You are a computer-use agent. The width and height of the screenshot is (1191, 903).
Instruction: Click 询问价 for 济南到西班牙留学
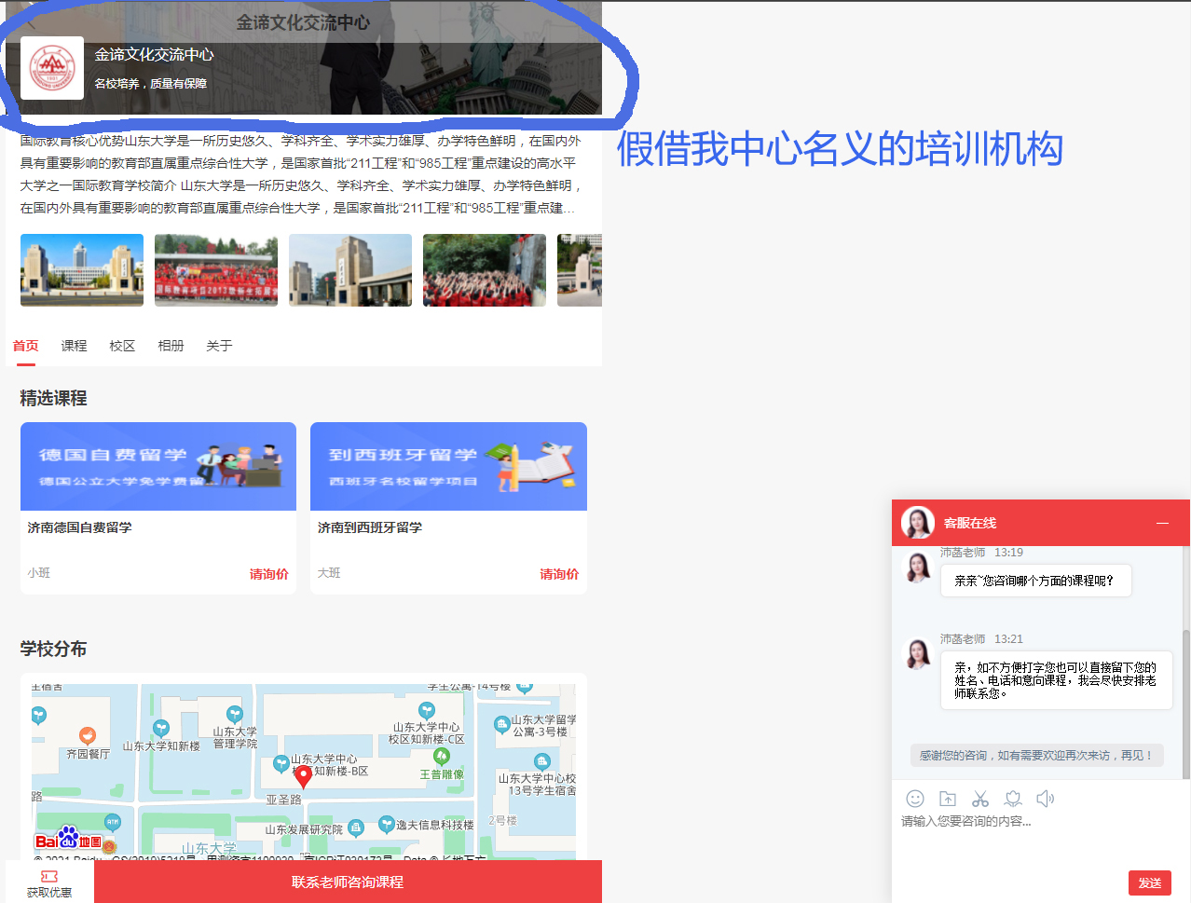(559, 574)
